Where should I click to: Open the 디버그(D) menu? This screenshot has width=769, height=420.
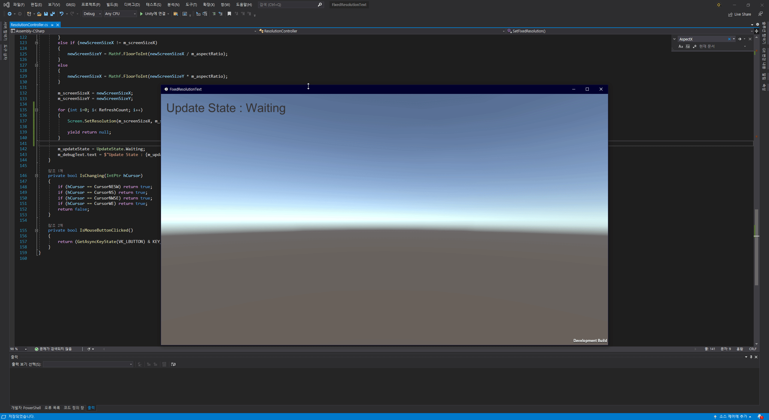[x=132, y=4]
